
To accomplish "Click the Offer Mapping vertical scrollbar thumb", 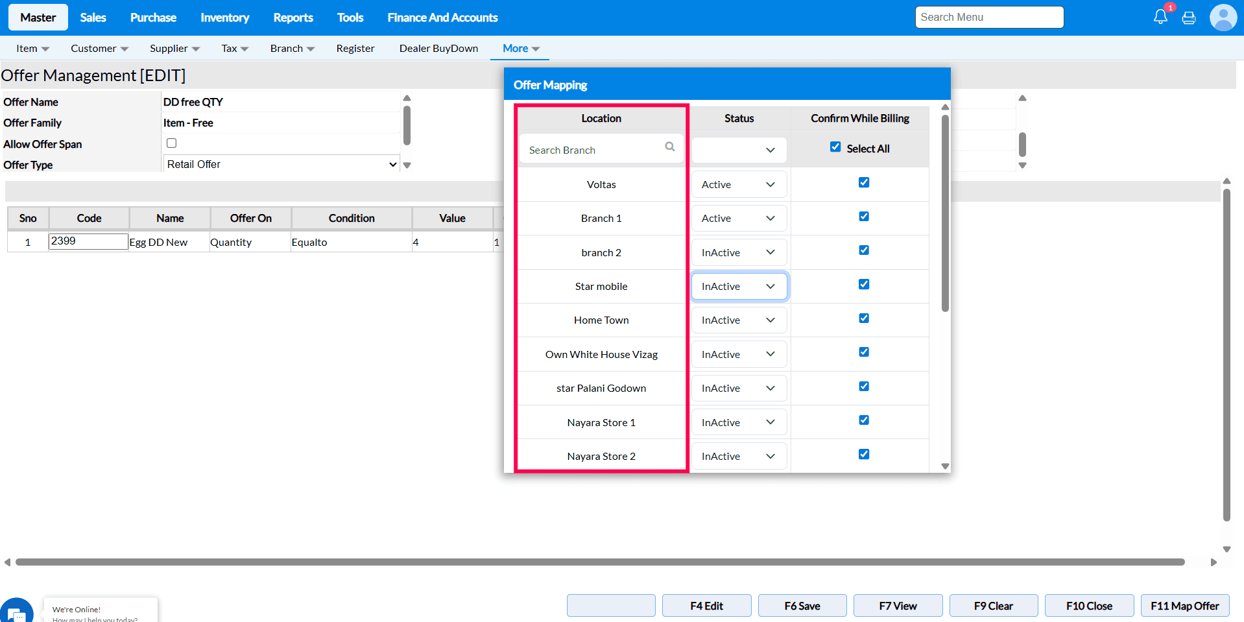I will click(x=945, y=214).
